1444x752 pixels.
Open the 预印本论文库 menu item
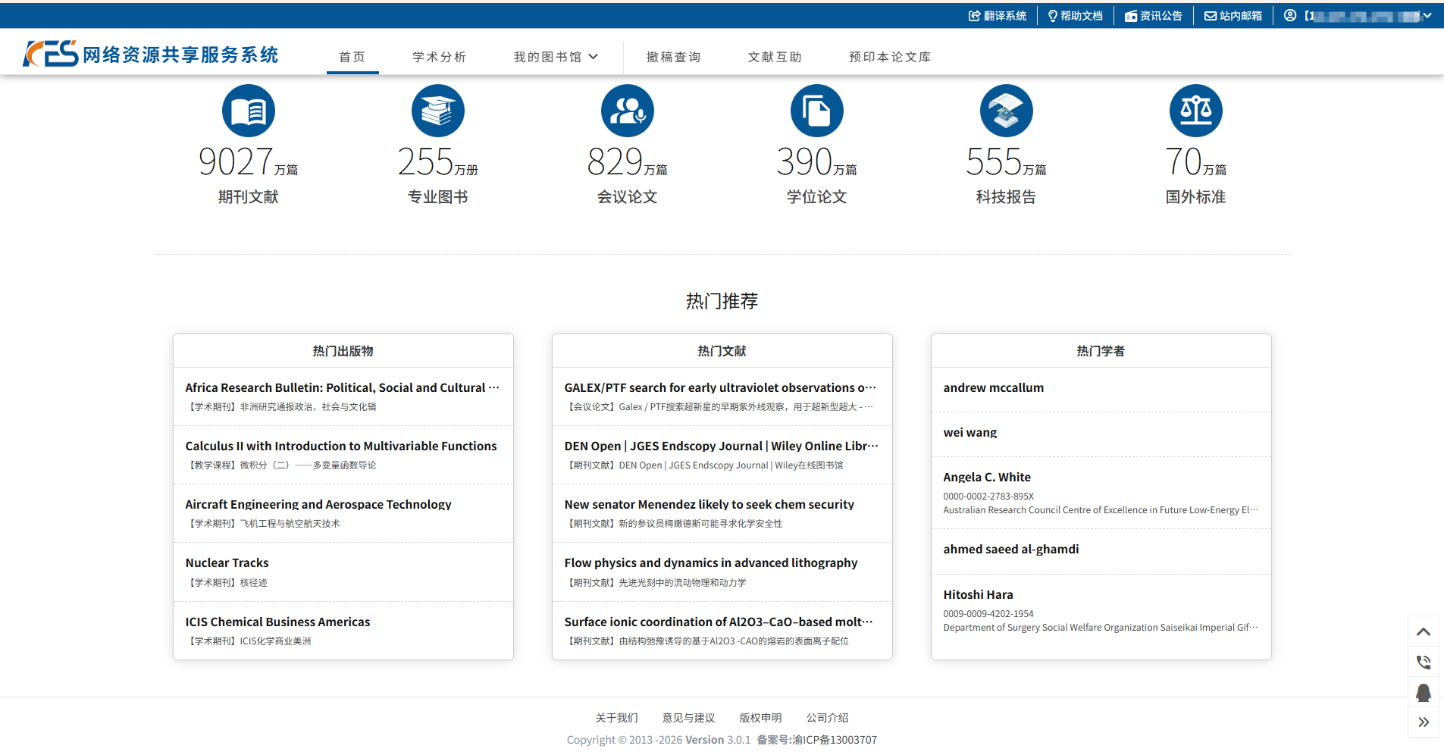[890, 57]
